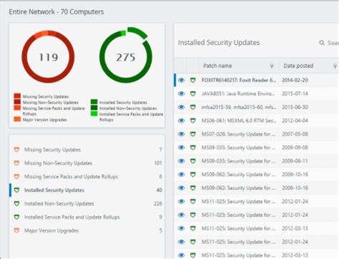Click the Installed Security Updates panel title
The height and width of the screenshot is (259, 339).
pos(219,43)
